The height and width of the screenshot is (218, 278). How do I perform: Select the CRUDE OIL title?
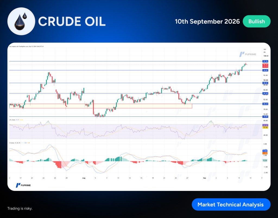tap(72, 21)
